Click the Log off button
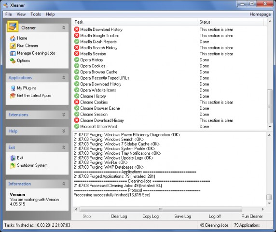276x232 pixels. pyautogui.click(x=215, y=217)
